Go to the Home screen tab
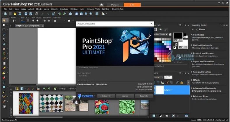The height and width of the screenshot is (122, 230). tap(102, 5)
